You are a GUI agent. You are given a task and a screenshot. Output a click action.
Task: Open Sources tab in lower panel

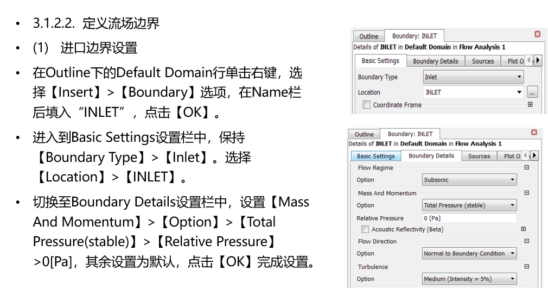pyautogui.click(x=479, y=156)
